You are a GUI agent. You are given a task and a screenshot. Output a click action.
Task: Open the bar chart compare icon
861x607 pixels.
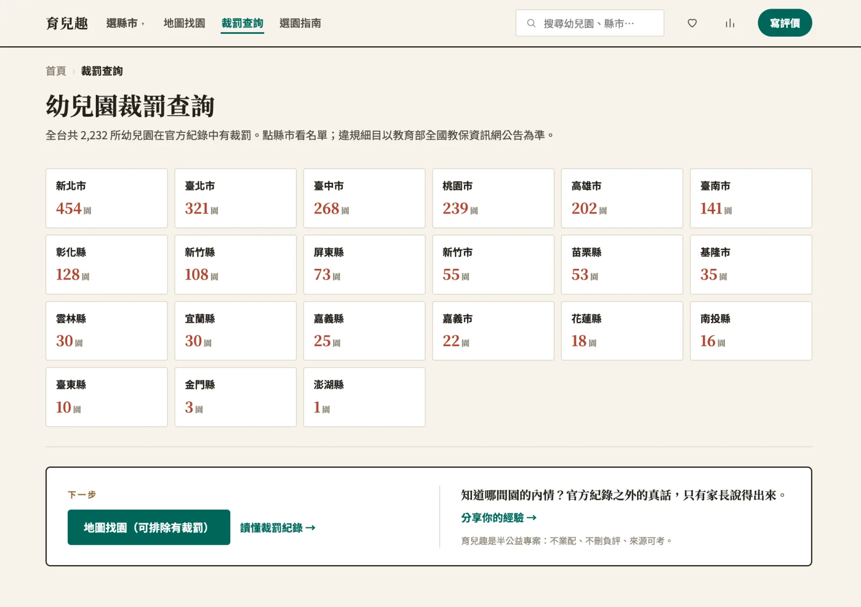[x=730, y=23]
